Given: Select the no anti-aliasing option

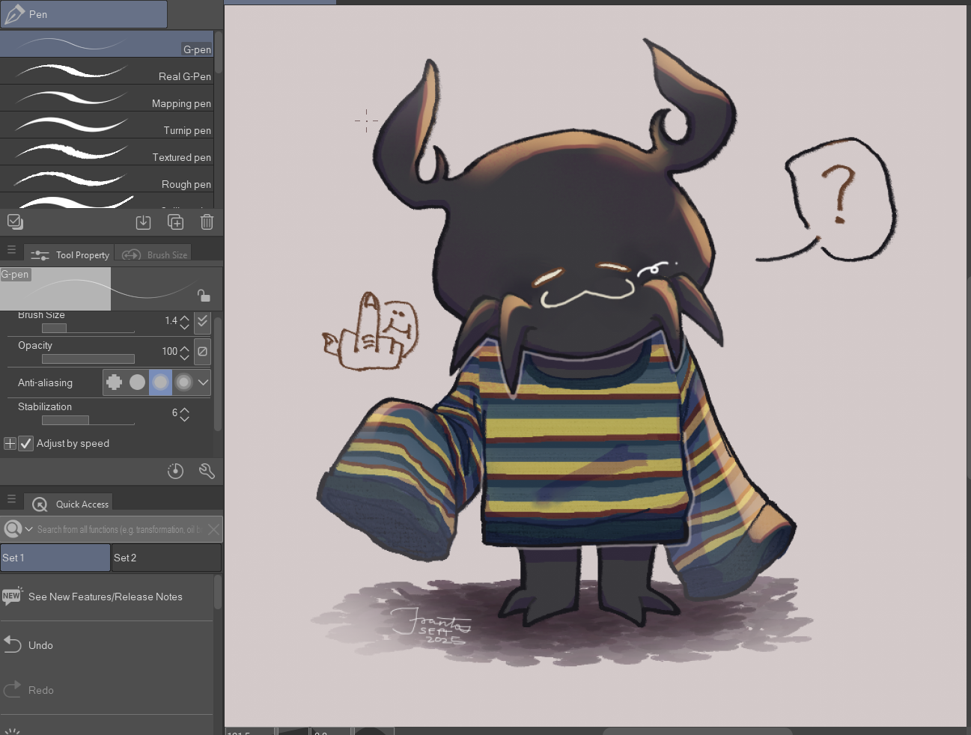Looking at the screenshot, I should pyautogui.click(x=114, y=382).
